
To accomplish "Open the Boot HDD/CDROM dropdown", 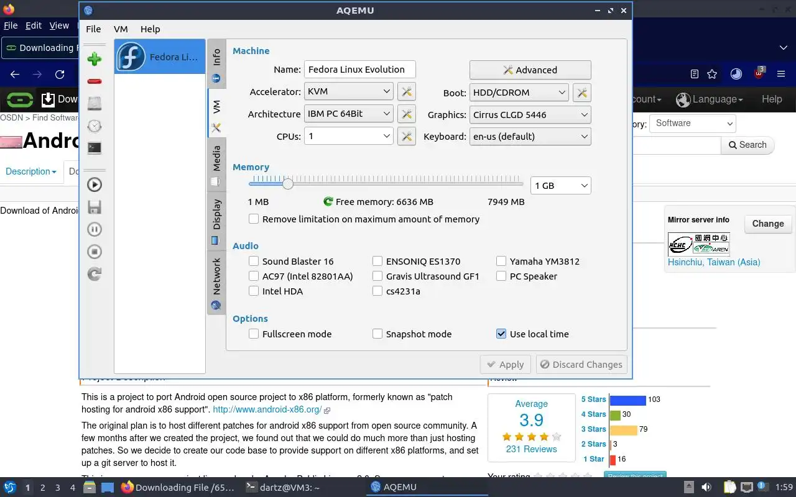I will click(x=519, y=92).
